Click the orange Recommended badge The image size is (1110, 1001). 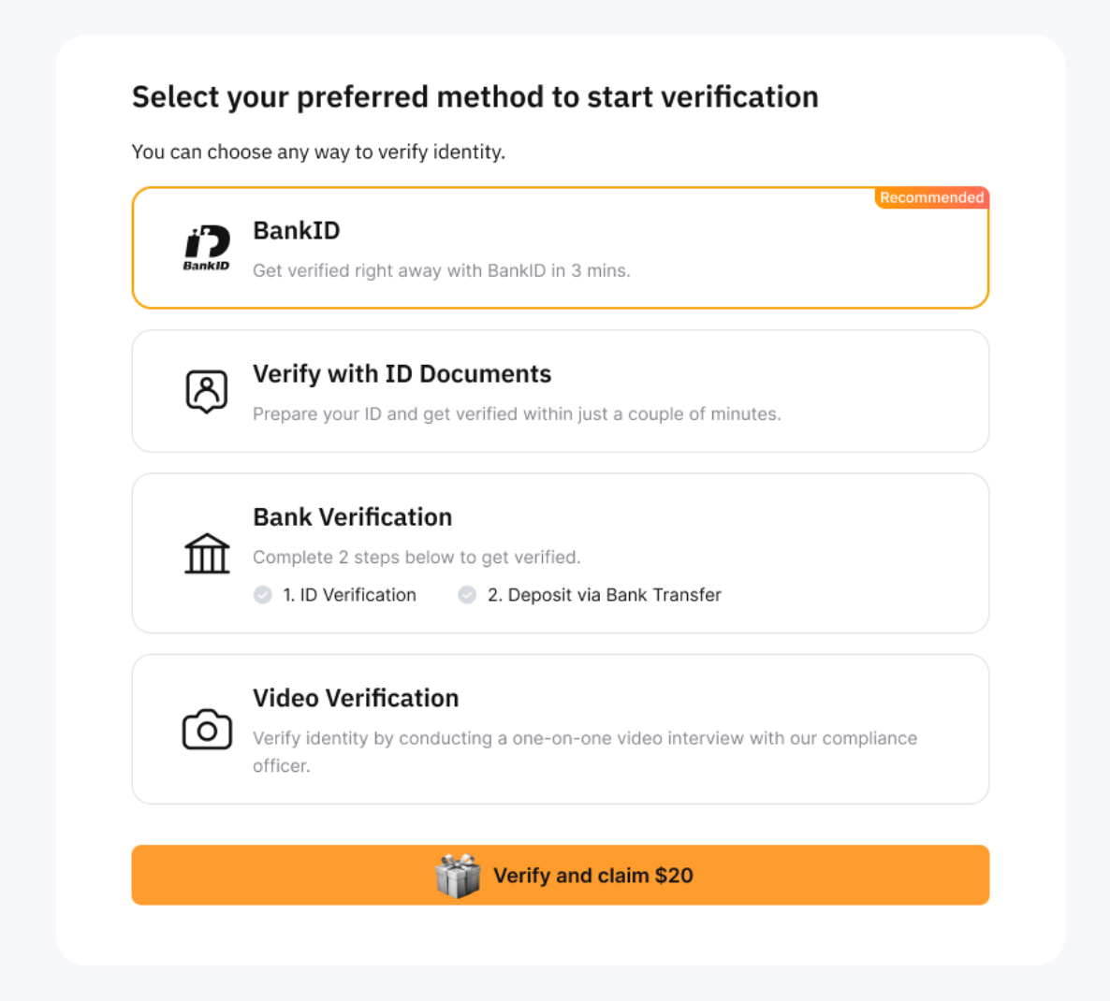click(x=931, y=197)
